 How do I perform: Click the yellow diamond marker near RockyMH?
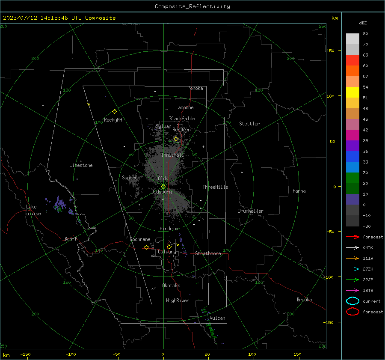[114, 112]
